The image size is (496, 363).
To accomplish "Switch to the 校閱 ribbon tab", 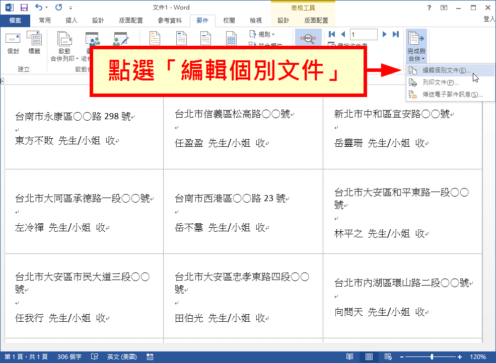I will (229, 21).
